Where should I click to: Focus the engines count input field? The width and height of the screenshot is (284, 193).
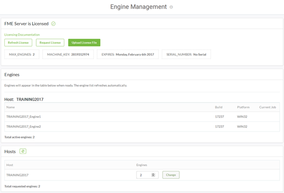(147, 175)
